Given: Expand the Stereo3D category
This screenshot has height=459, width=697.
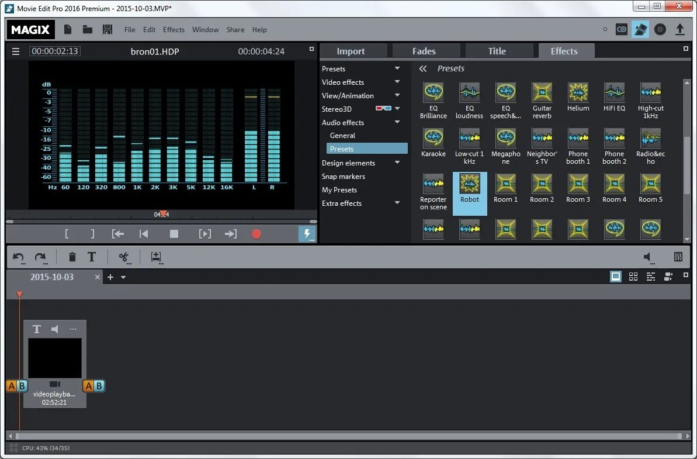Looking at the screenshot, I should click(x=397, y=109).
